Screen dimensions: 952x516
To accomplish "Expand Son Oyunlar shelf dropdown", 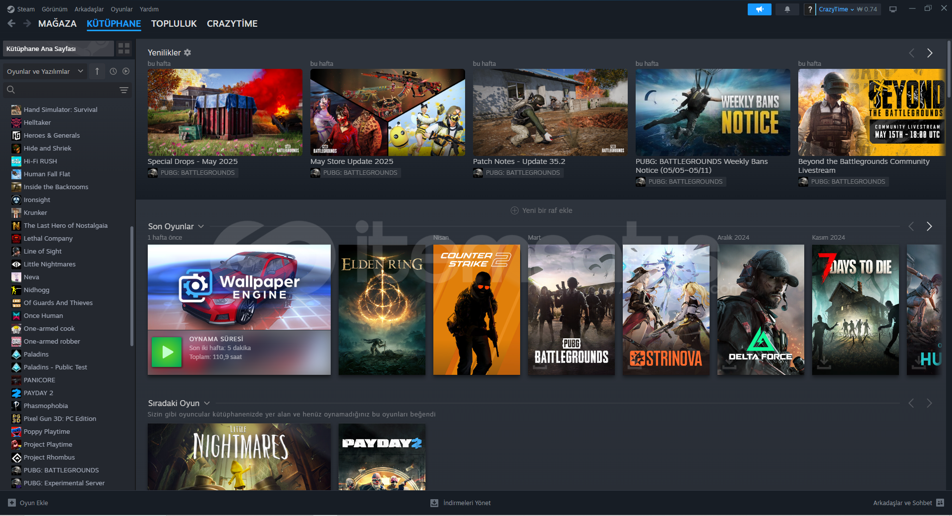I will 201,226.
